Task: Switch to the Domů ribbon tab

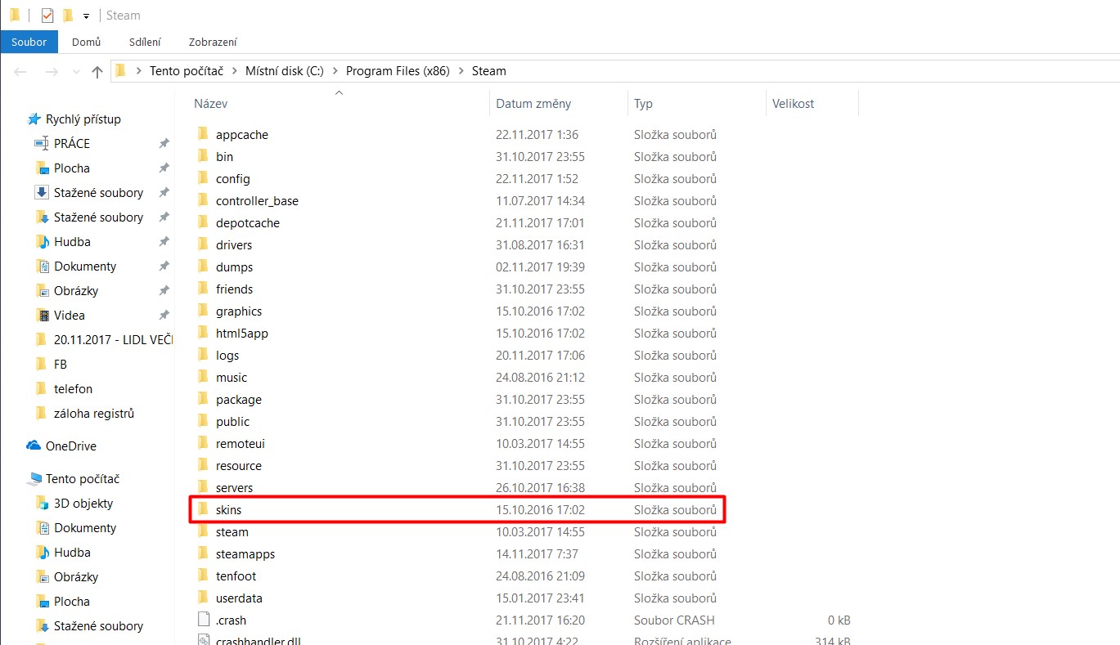Action: (x=86, y=42)
